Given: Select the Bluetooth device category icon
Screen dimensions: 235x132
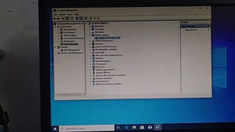Looking at the screenshot, I should tap(93, 26).
